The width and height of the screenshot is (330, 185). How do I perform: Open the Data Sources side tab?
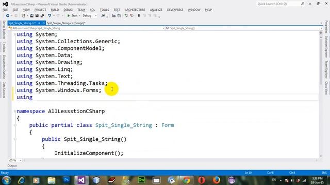click(x=4, y=90)
